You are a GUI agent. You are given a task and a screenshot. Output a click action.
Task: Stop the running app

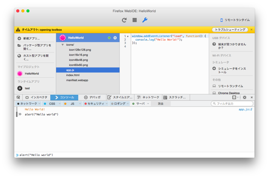click(134, 20)
